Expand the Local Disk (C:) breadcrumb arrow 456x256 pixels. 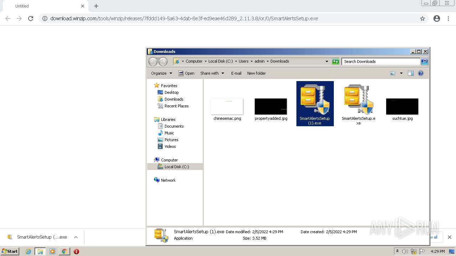(236, 62)
